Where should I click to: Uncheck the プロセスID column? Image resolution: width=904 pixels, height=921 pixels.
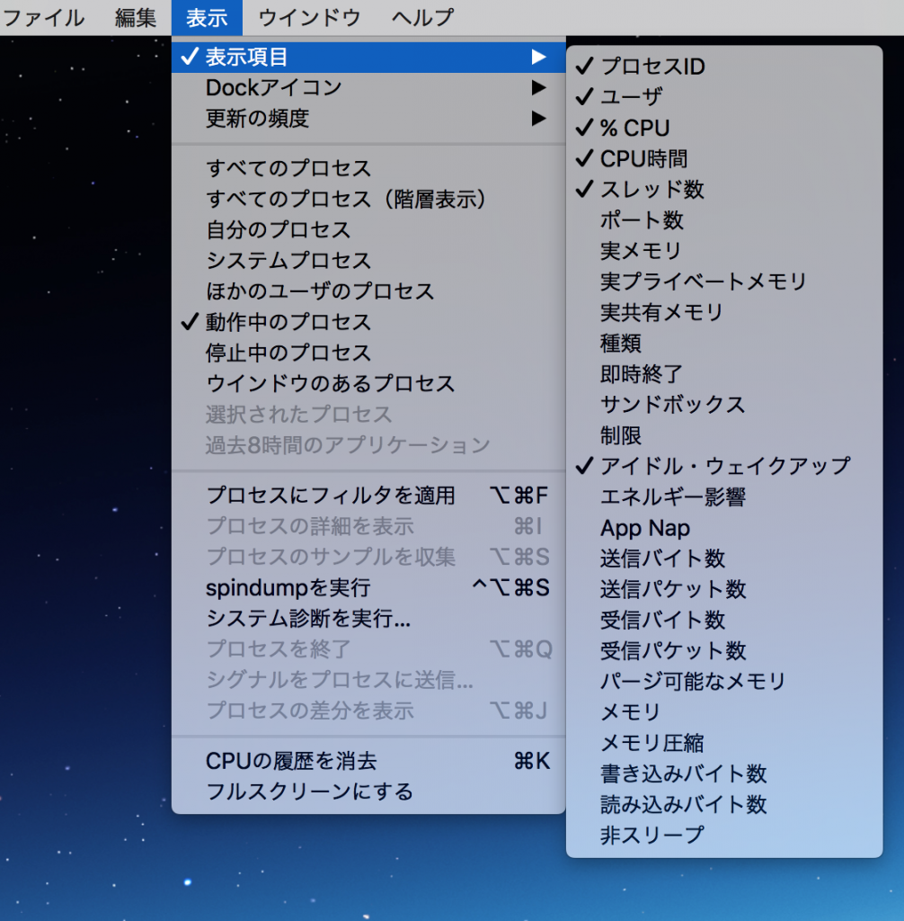pyautogui.click(x=724, y=67)
